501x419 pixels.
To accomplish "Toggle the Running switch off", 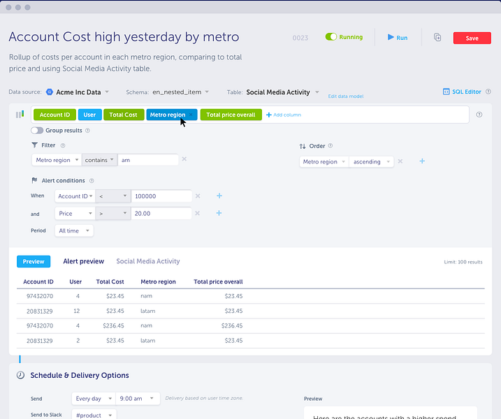I will pyautogui.click(x=331, y=37).
